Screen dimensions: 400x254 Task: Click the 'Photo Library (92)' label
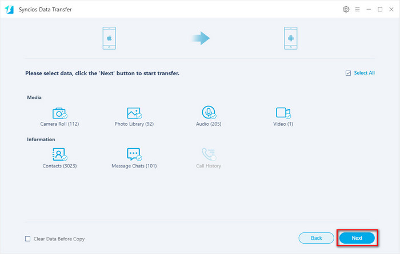coord(134,124)
